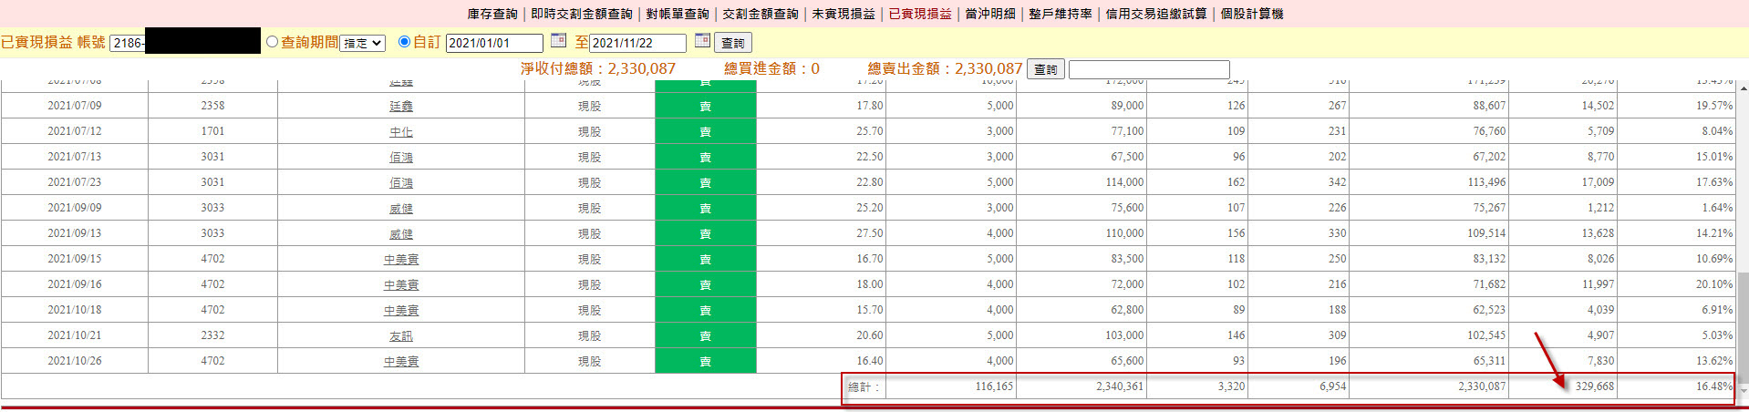Image resolution: width=1749 pixels, height=412 pixels.
Task: Click stock code 1701
Action: pyautogui.click(x=212, y=131)
